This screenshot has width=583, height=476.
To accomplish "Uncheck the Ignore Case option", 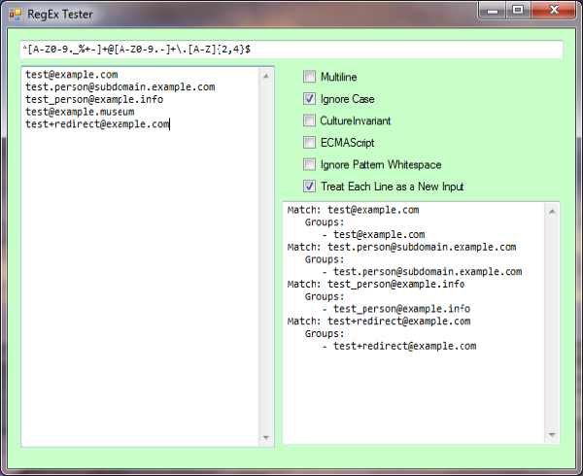I will tap(310, 99).
